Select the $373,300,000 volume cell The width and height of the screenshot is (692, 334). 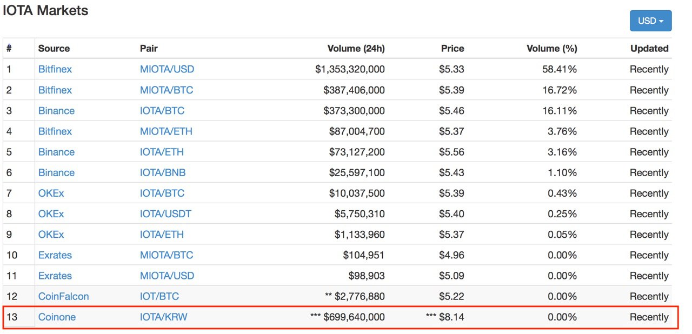pyautogui.click(x=354, y=110)
